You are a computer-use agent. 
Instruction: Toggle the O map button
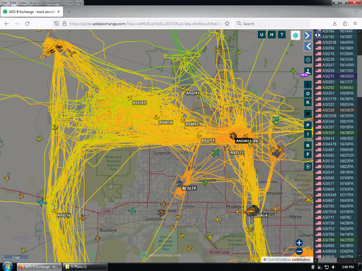click(x=308, y=93)
